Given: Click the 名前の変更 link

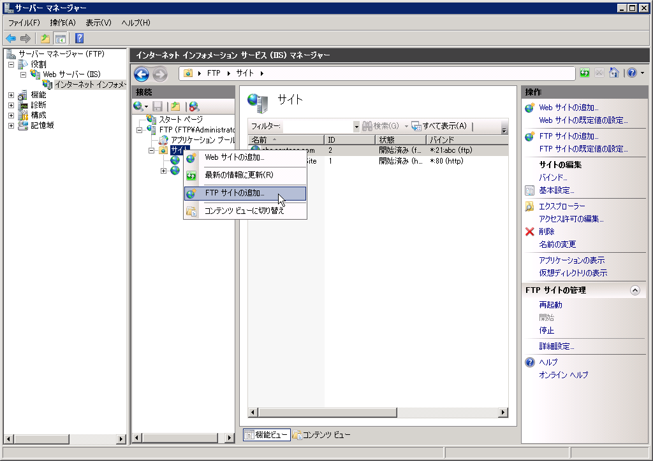Looking at the screenshot, I should [x=557, y=245].
